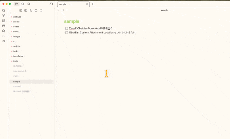Open quick switcher ribbon icon
This screenshot has width=230, height=139.
(x=3, y=10)
